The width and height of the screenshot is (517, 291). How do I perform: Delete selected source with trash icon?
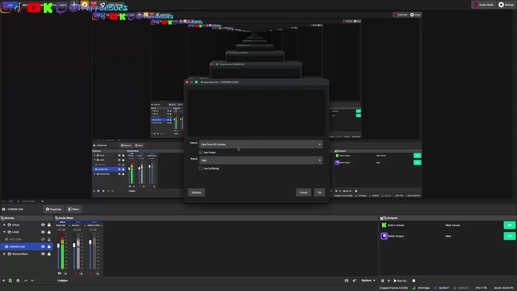pos(10,280)
